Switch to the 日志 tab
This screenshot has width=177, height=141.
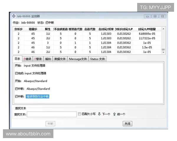pyautogui.click(x=17, y=59)
